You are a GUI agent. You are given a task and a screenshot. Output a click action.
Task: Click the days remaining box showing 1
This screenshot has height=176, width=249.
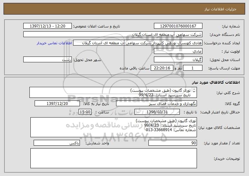[x=193, y=68]
